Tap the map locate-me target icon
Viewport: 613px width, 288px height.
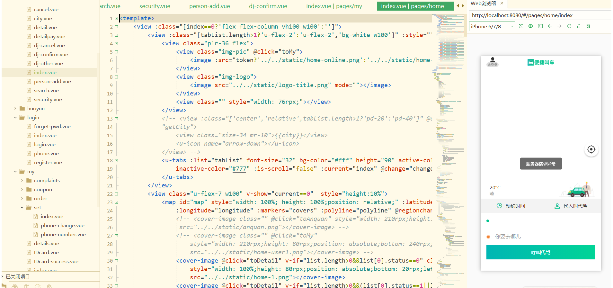click(x=591, y=149)
